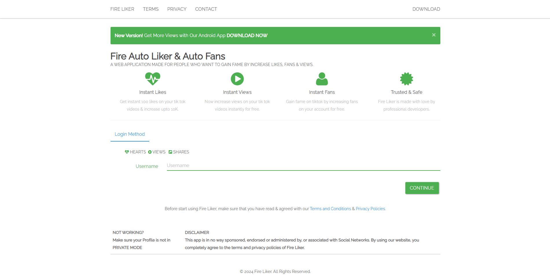The width and height of the screenshot is (550, 275).
Task: Open the Terms and Conditions link
Action: (x=330, y=209)
